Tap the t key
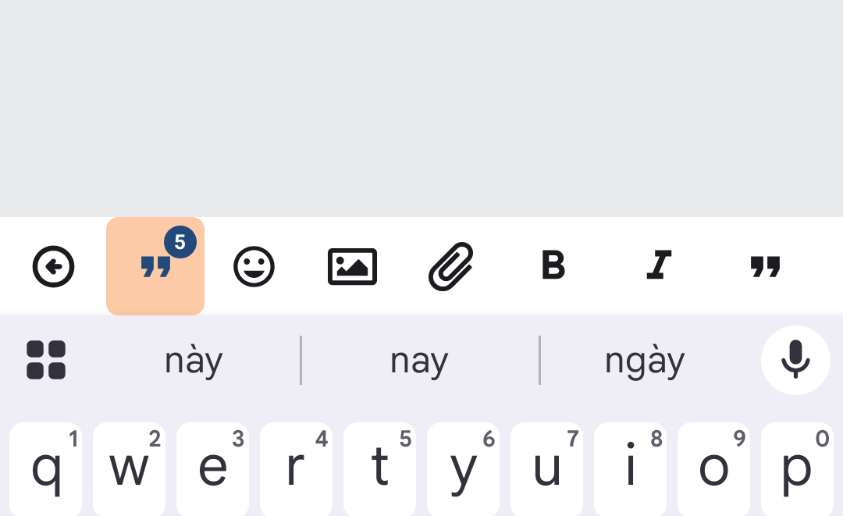The height and width of the screenshot is (516, 843). coord(379,469)
